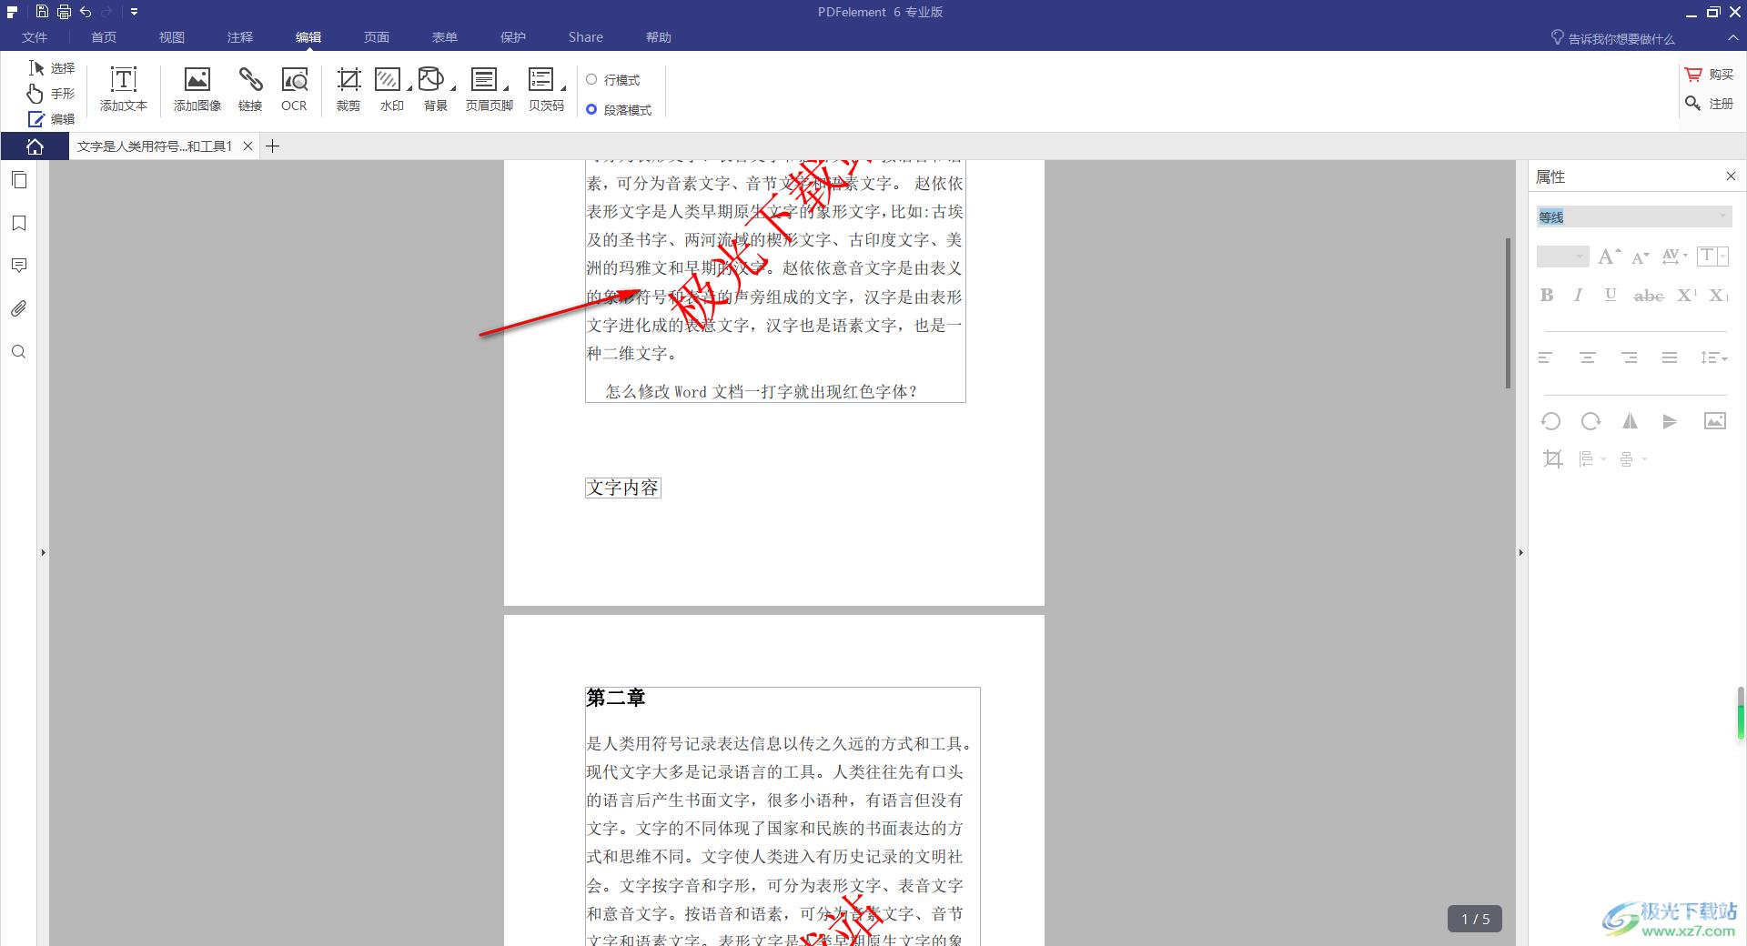Activate the Edit (编辑) tool

(x=52, y=119)
